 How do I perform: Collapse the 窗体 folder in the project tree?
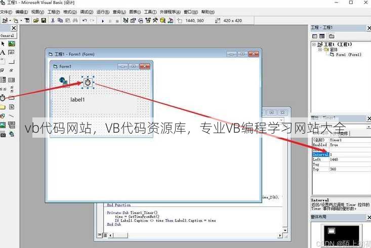click(320, 50)
